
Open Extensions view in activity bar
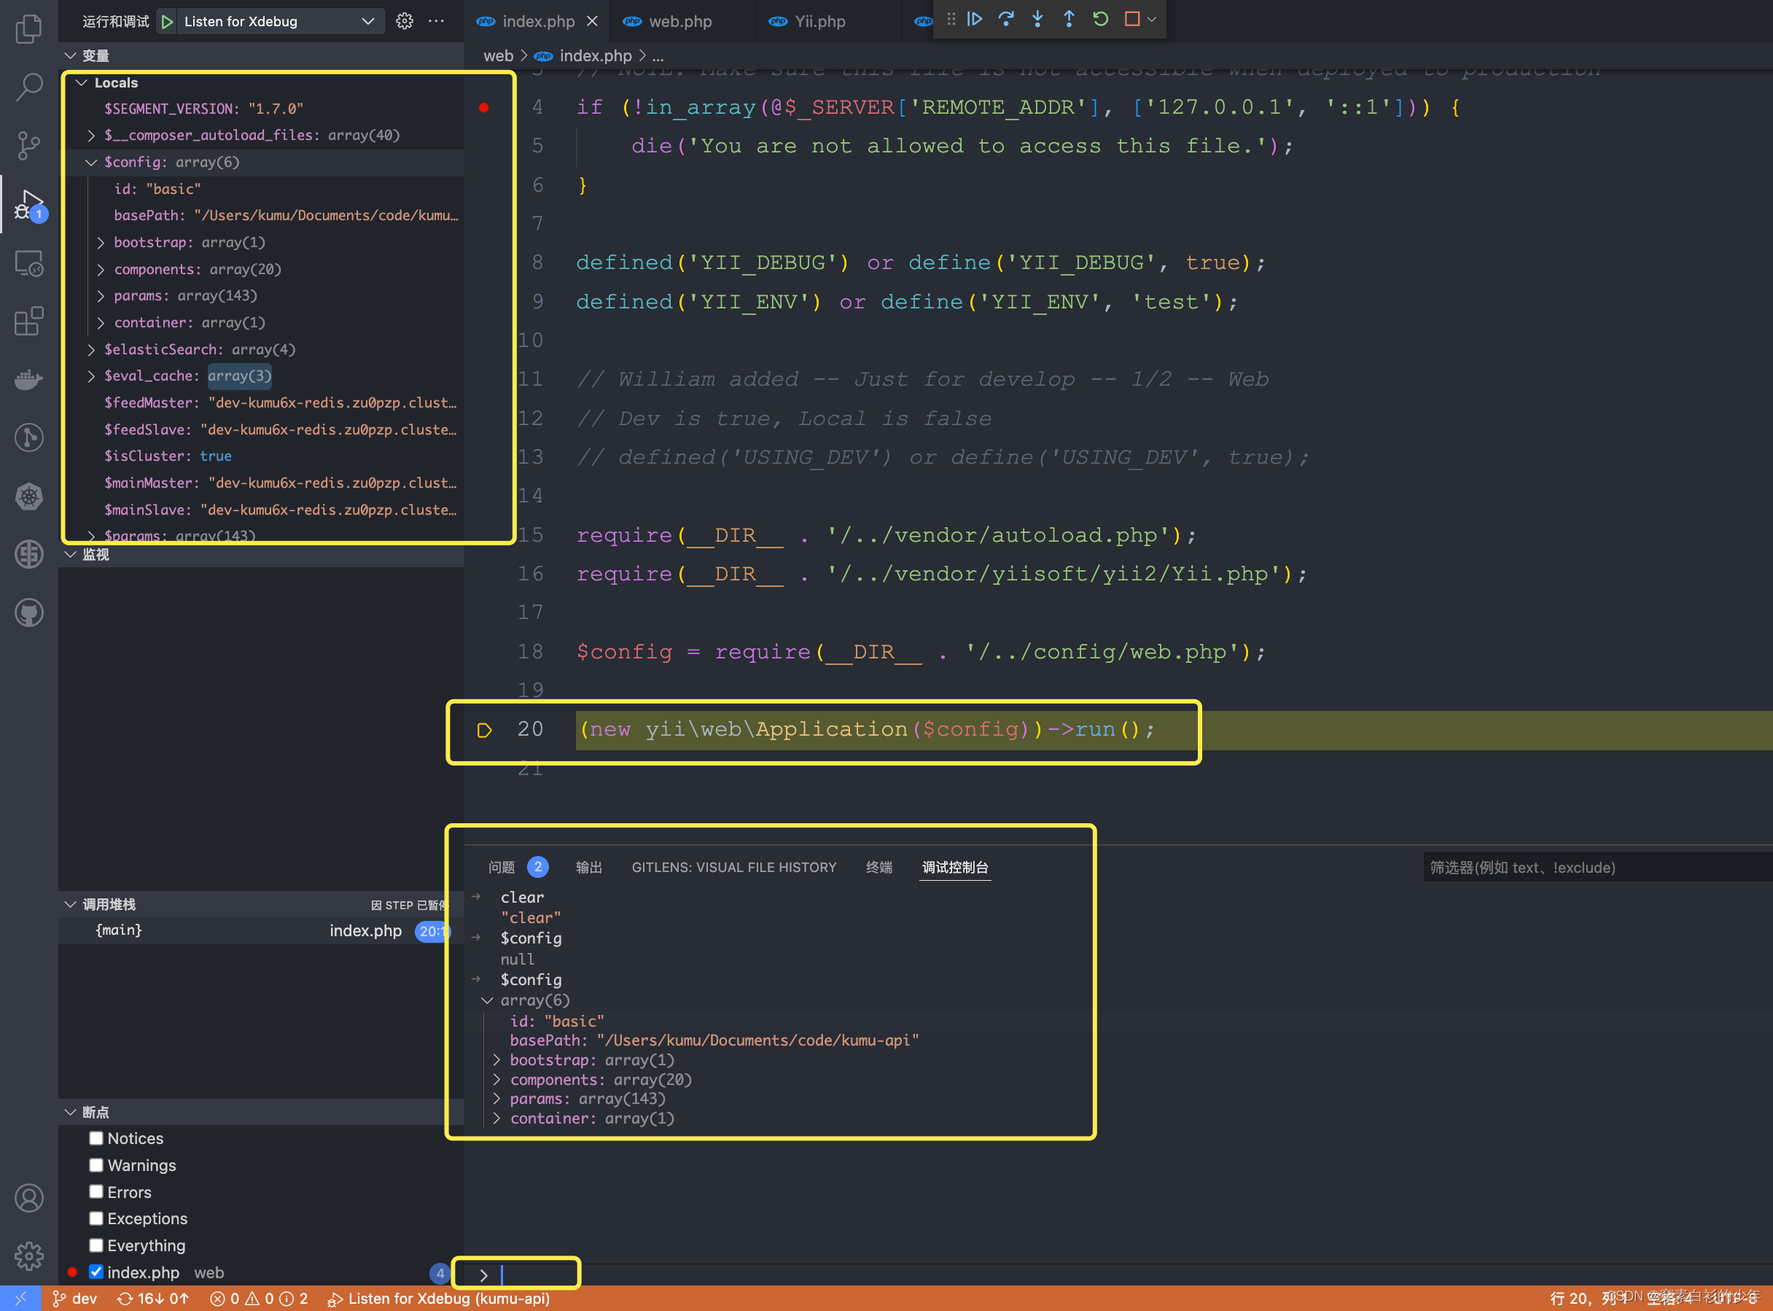click(x=29, y=322)
